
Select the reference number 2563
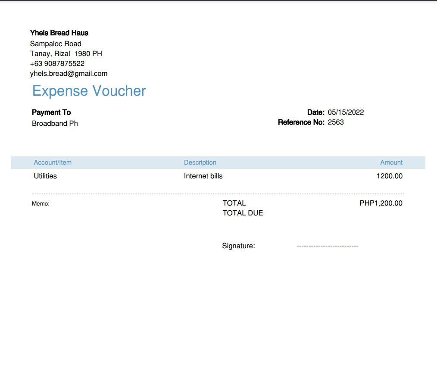click(336, 122)
